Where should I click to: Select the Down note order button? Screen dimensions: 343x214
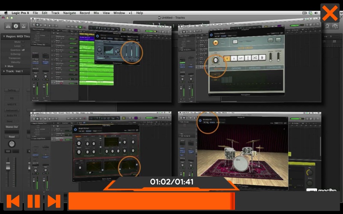[234, 58]
